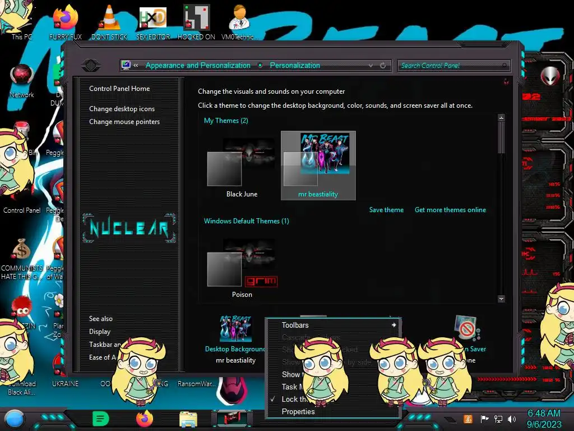The height and width of the screenshot is (431, 574).
Task: Click the clock showing 6:48 AM
Action: pyautogui.click(x=544, y=414)
